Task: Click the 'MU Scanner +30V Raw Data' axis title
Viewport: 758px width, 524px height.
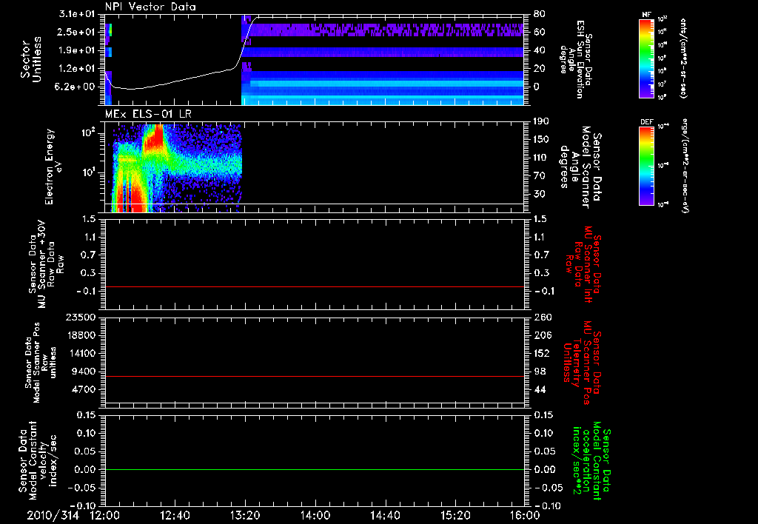Action: (46, 264)
